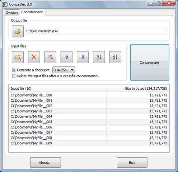Select row C:\Documents\MyFile__009
178x172 pixels.
(89, 143)
